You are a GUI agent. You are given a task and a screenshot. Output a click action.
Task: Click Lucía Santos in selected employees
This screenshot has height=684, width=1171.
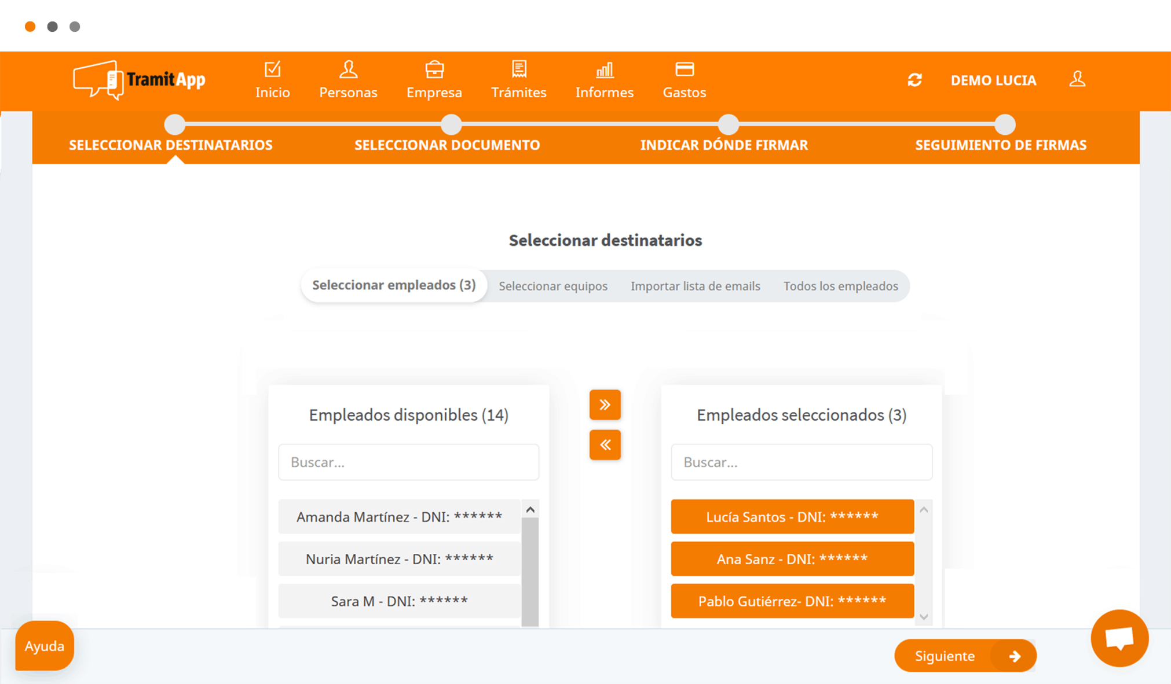coord(792,517)
